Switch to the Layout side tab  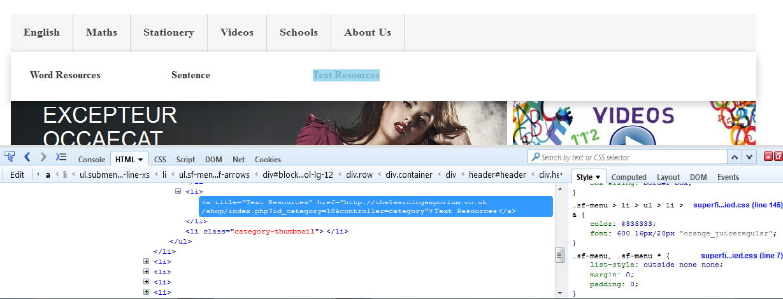tap(668, 177)
